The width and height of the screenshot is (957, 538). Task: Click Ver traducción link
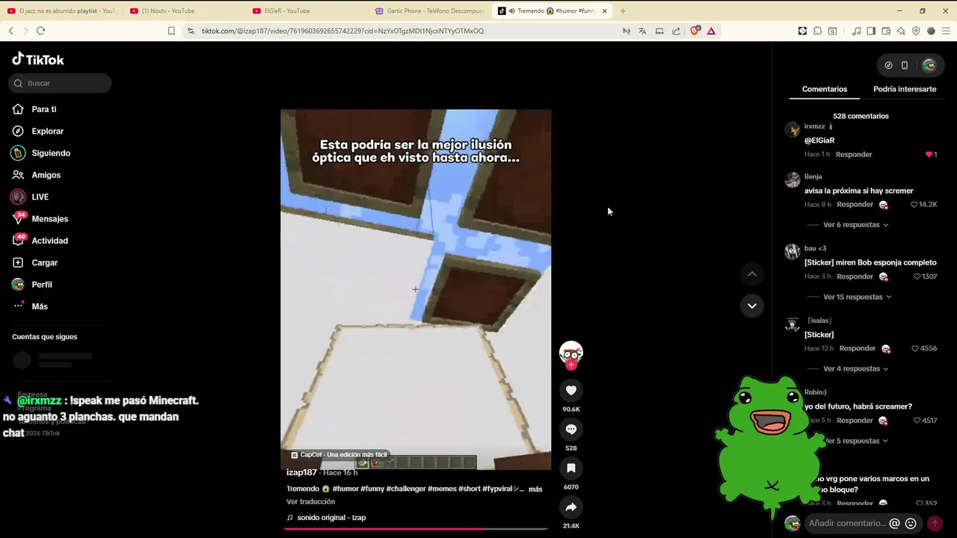coord(310,502)
